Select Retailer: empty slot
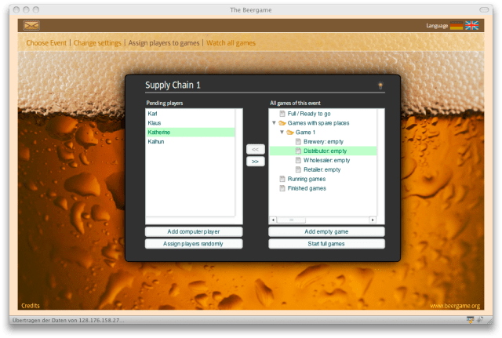 click(x=322, y=169)
